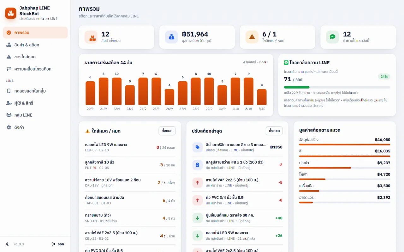Click ทั้งหมด in the ใกล้หมด / หมด card
Viewport: 404px width, 252px height.
click(x=167, y=131)
